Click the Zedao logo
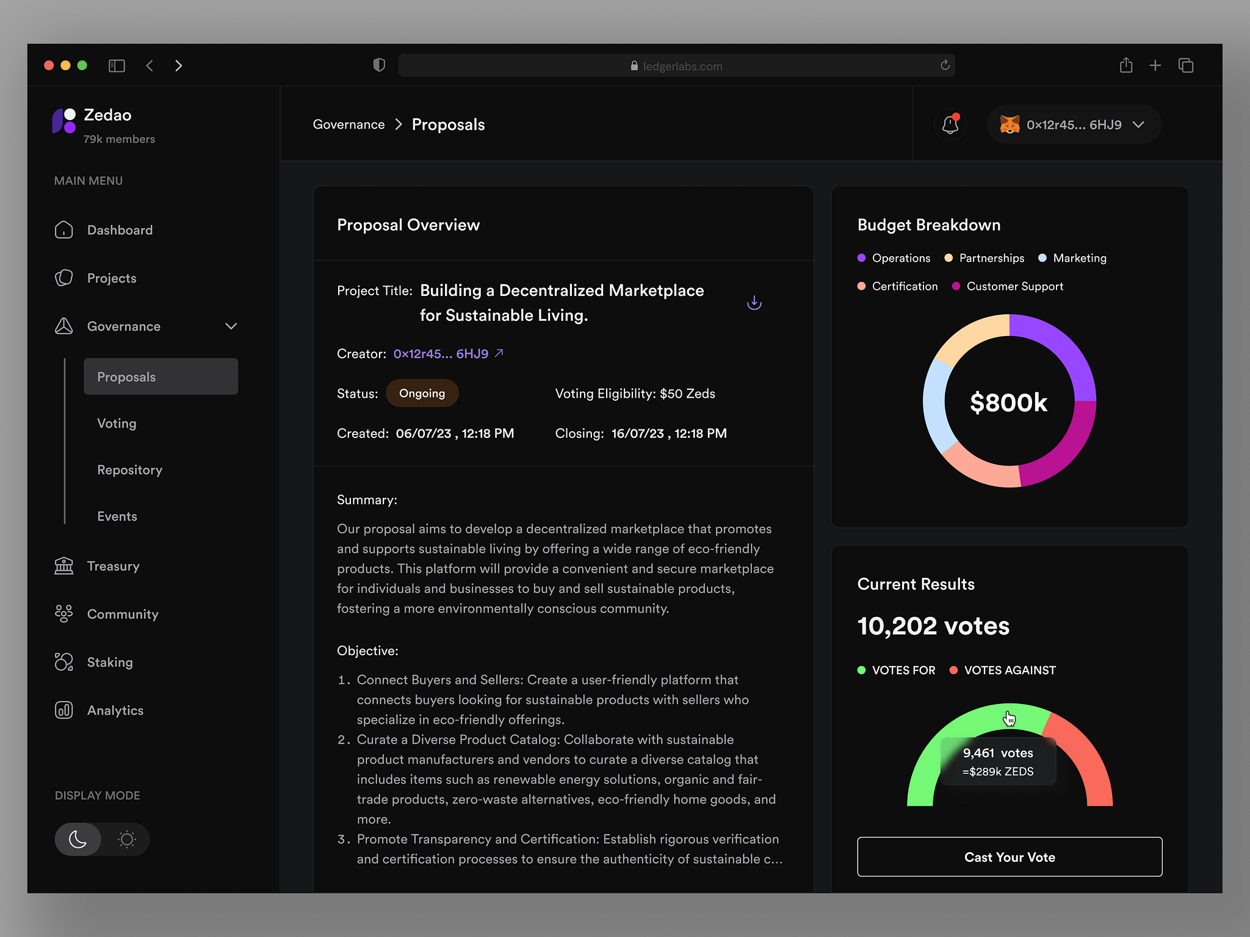 point(63,121)
